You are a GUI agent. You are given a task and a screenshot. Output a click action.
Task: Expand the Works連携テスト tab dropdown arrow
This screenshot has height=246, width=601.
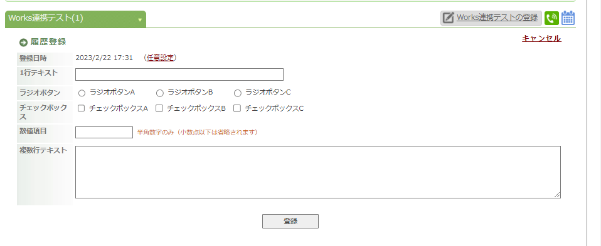click(140, 19)
